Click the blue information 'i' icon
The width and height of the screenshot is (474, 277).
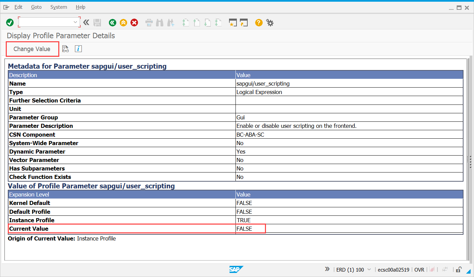(x=78, y=49)
